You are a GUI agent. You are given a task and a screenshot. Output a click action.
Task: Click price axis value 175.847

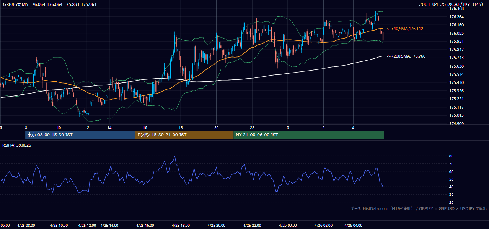[456, 50]
